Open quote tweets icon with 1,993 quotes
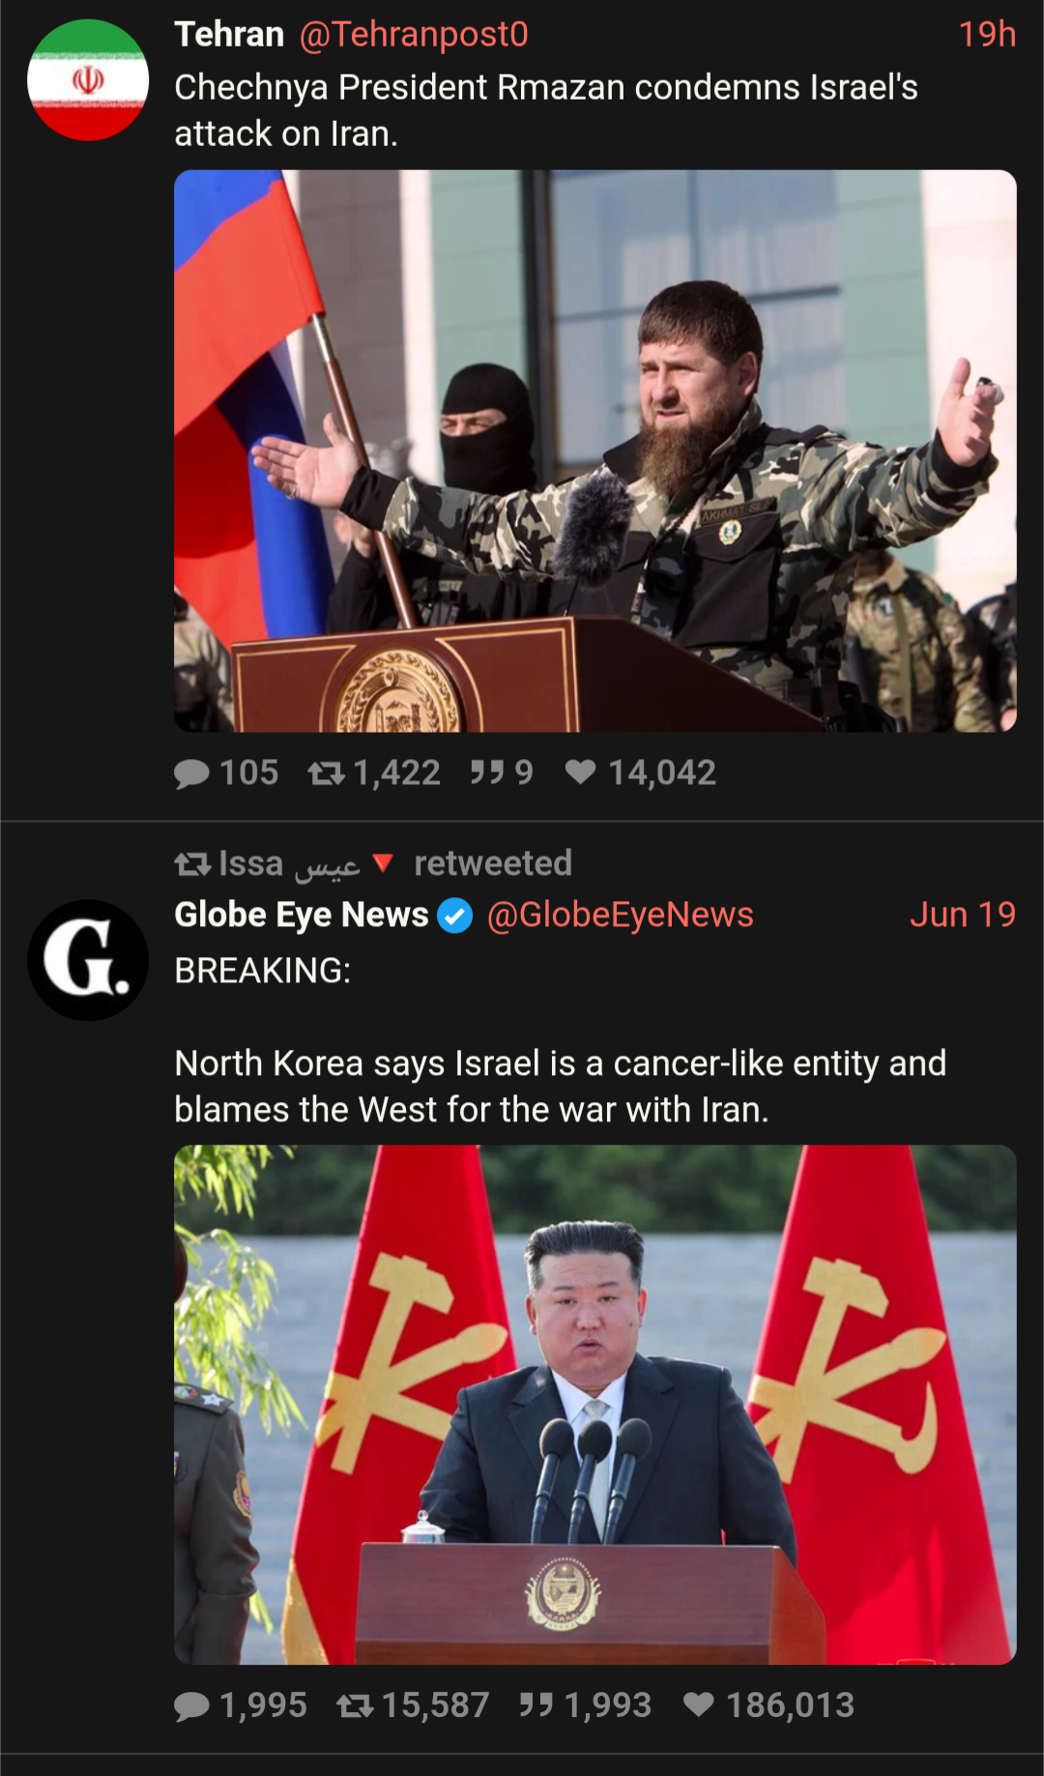The image size is (1044, 1776). tap(536, 1704)
